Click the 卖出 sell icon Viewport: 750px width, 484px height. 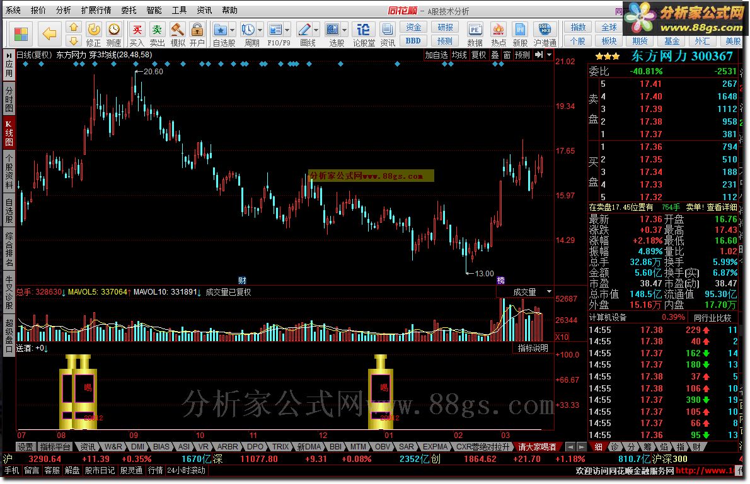click(157, 35)
